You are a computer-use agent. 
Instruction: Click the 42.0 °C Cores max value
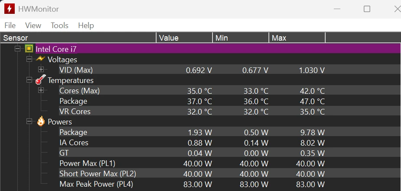tap(312, 91)
